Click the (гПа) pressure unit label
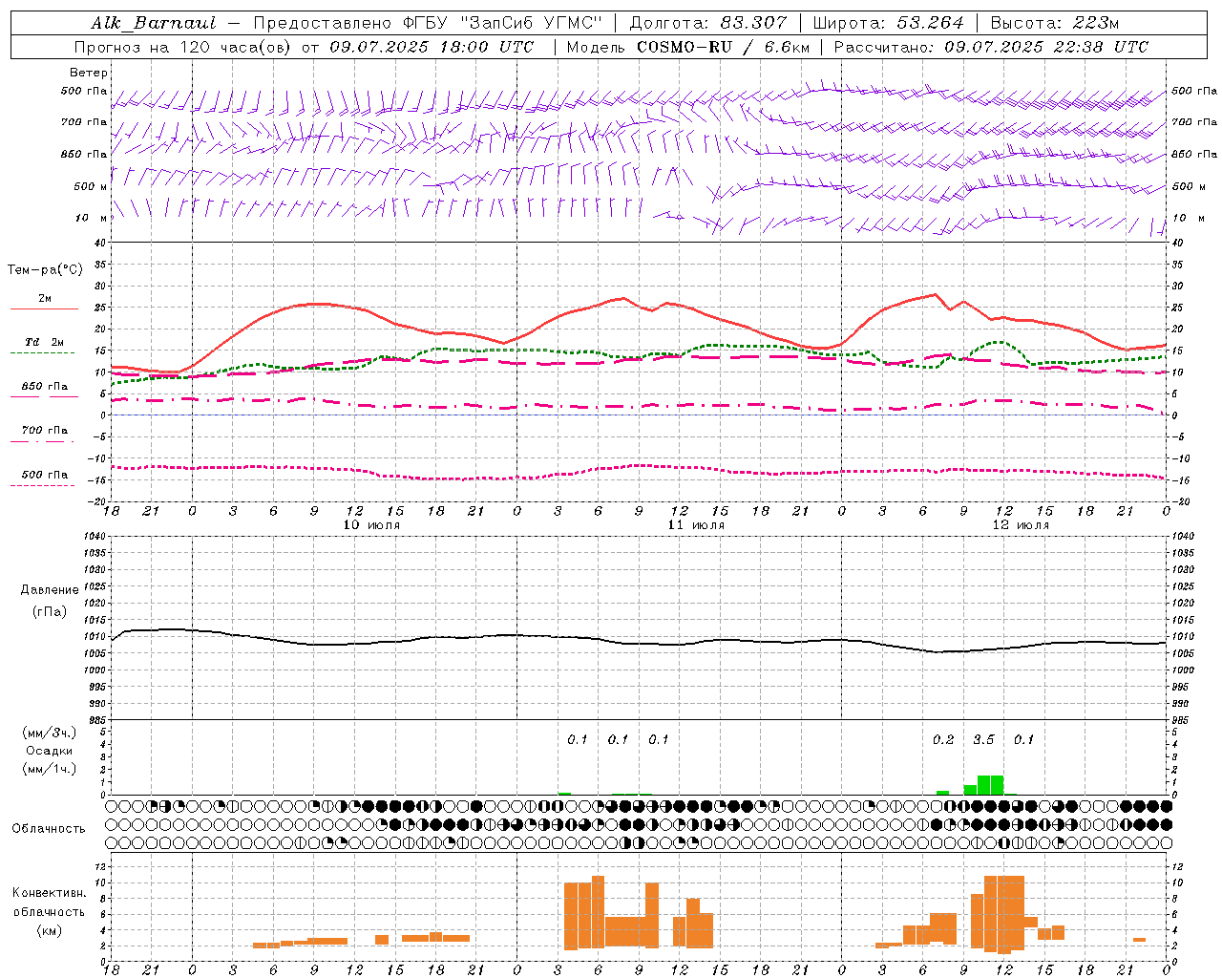The width and height of the screenshot is (1222, 978). 49,611
